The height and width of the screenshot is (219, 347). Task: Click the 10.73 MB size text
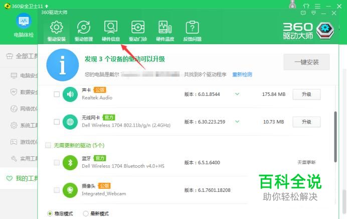coord(273,122)
